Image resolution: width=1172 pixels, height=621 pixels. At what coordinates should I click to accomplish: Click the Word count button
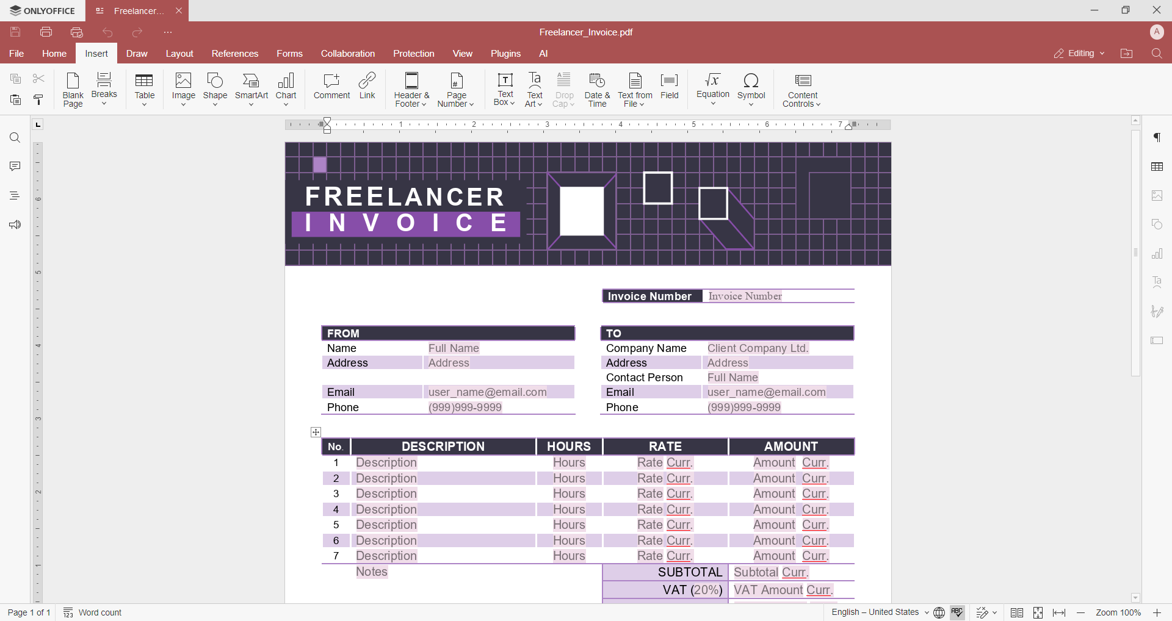tap(93, 612)
